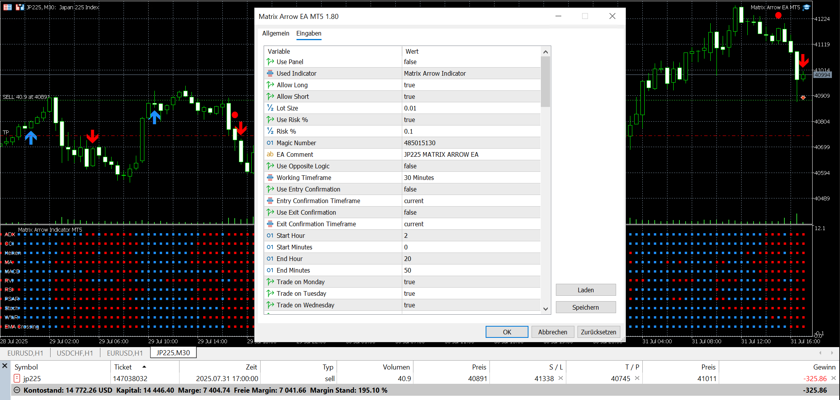Edit the Risk % value 0.1
The width and height of the screenshot is (840, 400).
[471, 131]
